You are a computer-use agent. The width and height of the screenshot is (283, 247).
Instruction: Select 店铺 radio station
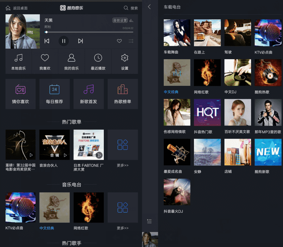(237, 152)
